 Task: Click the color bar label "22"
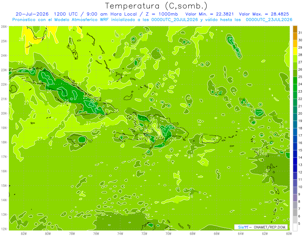point(300,99)
